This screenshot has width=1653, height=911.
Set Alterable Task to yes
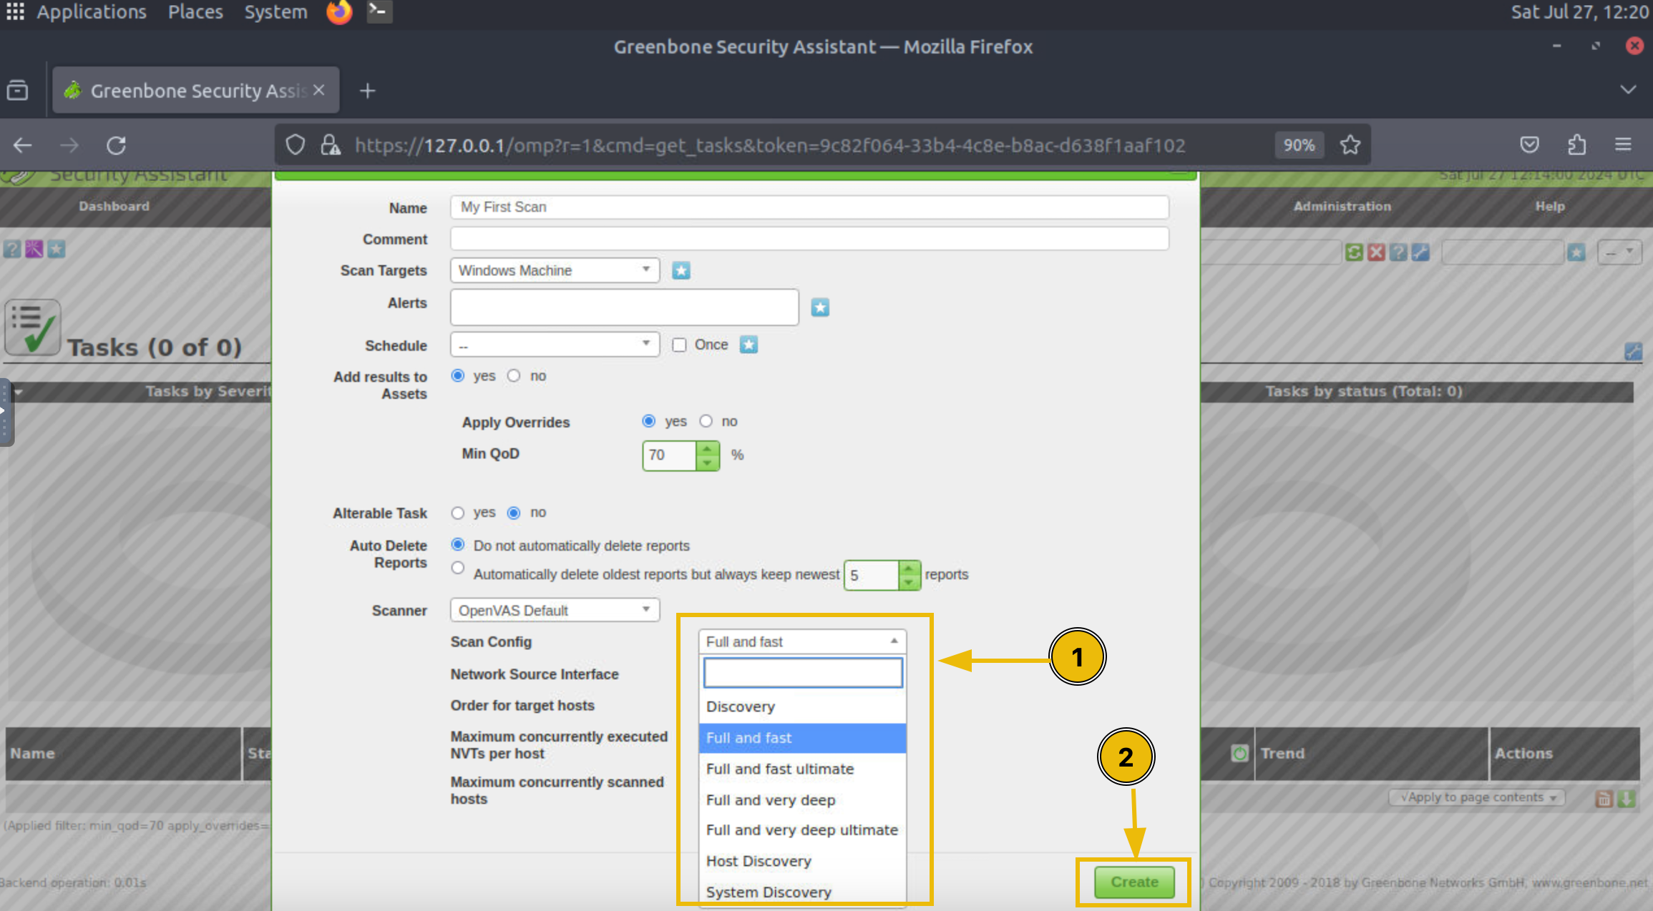(x=458, y=513)
